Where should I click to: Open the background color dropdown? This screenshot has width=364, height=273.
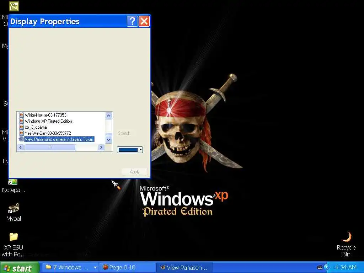pyautogui.click(x=140, y=150)
